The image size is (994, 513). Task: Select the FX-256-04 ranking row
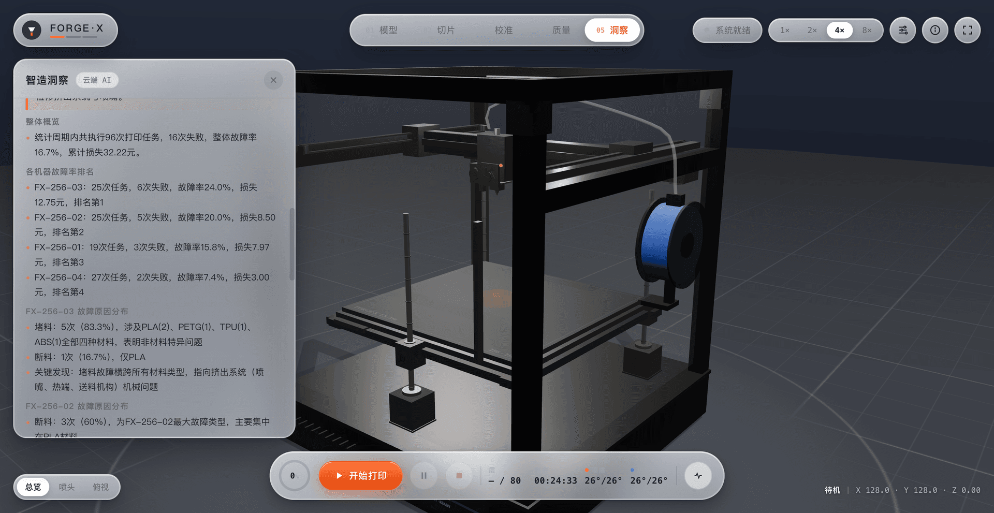tap(150, 285)
